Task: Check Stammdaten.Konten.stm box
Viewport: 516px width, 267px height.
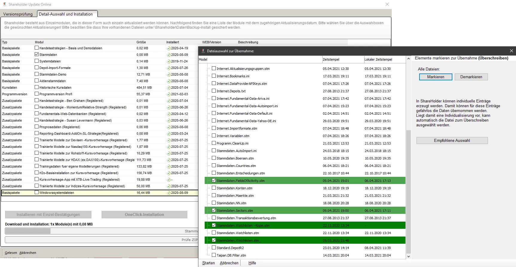Action: pos(214,188)
